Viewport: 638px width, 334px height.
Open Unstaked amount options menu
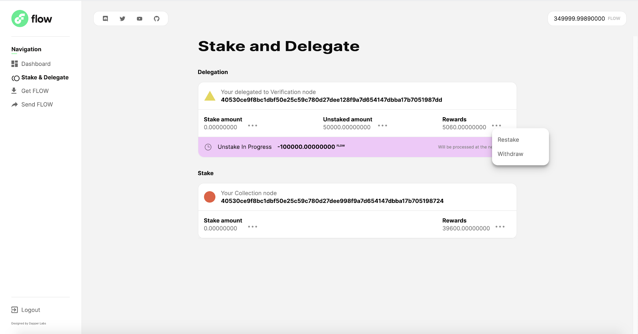382,126
